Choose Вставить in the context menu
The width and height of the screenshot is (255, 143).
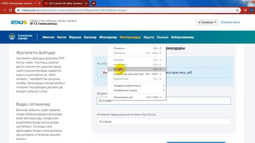(137, 69)
